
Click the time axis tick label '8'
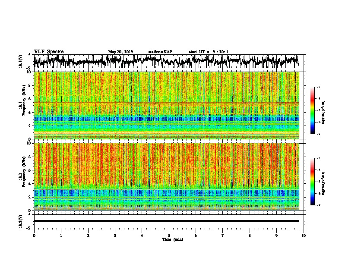pos(250,236)
